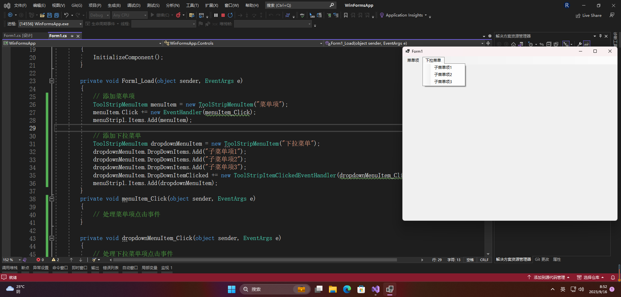
Task: Click the yellow warning count indicator
Action: coord(55,260)
